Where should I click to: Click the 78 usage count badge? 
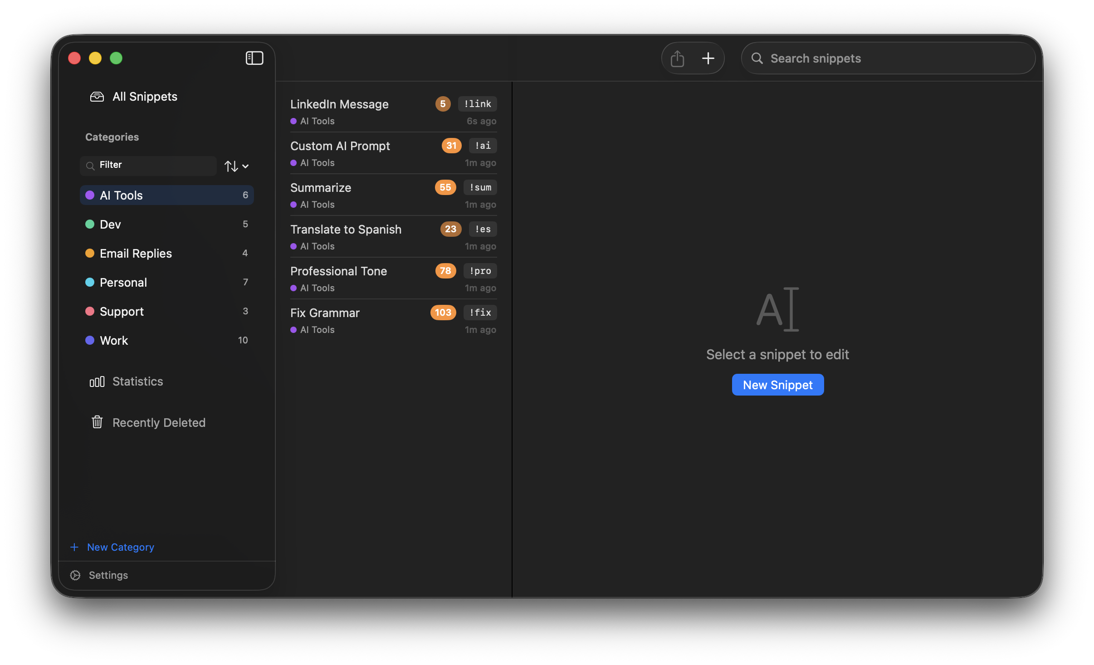point(445,271)
